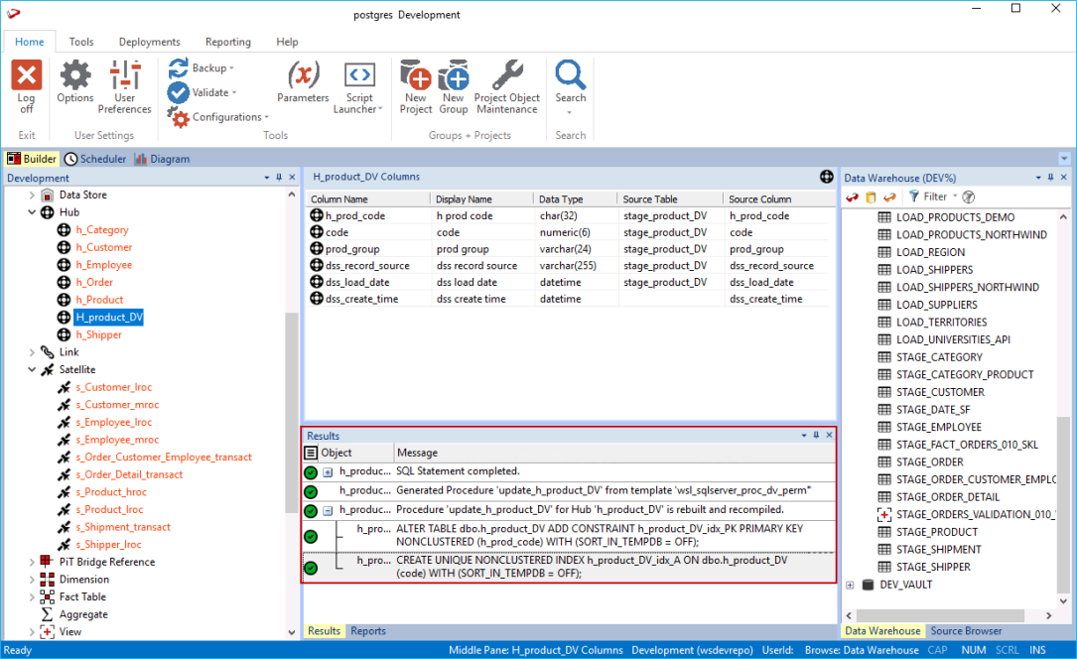Screen dimensions: 1077x659
Task: Switch to the Scheduler tab
Action: click(x=95, y=159)
